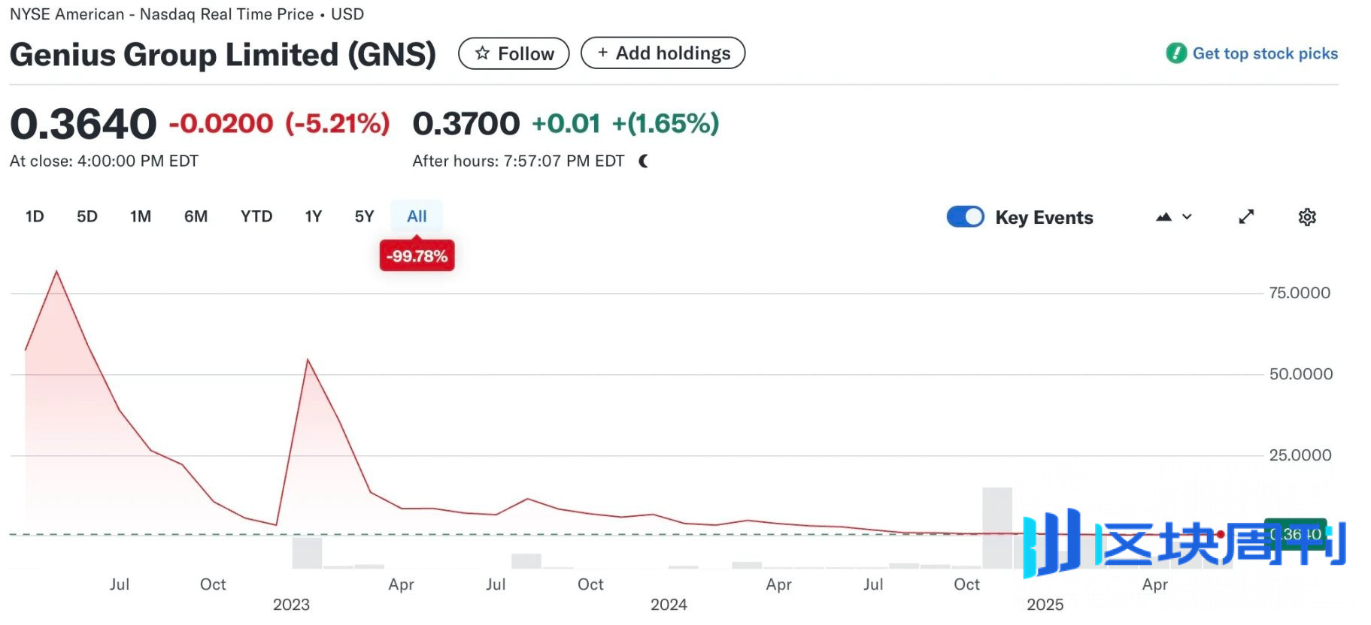Click the after-hours moon icon

click(643, 161)
